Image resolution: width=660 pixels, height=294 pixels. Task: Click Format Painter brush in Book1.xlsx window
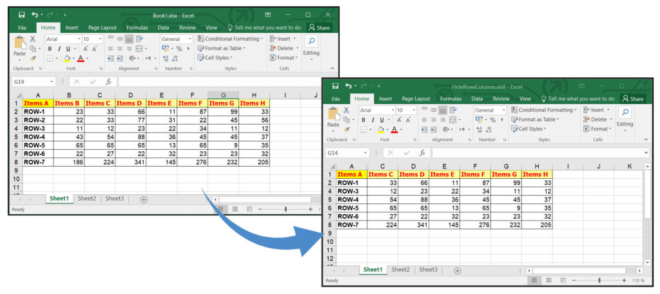(x=33, y=59)
